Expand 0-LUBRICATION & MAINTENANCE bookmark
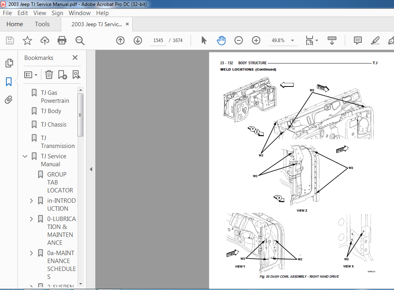394x290 pixels. tap(31, 219)
